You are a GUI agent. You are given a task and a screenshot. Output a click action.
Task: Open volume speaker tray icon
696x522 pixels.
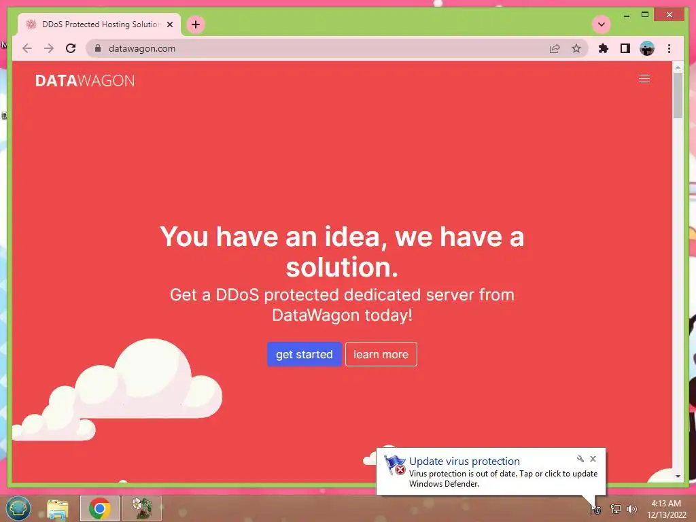632,509
